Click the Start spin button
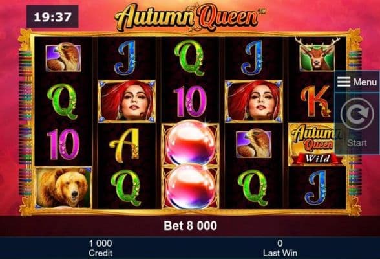 (x=357, y=123)
